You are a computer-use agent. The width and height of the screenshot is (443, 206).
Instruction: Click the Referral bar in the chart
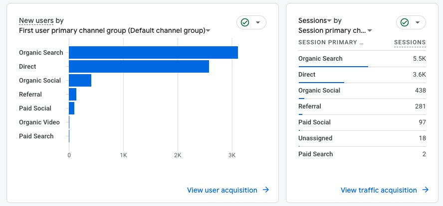click(72, 94)
